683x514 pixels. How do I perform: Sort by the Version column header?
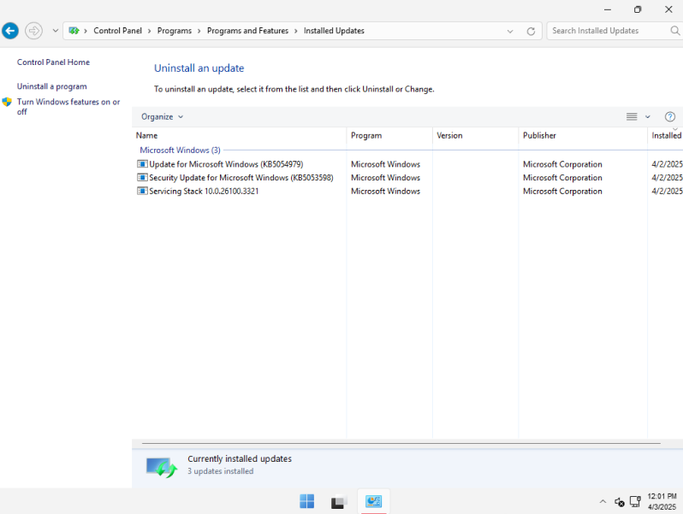click(475, 135)
